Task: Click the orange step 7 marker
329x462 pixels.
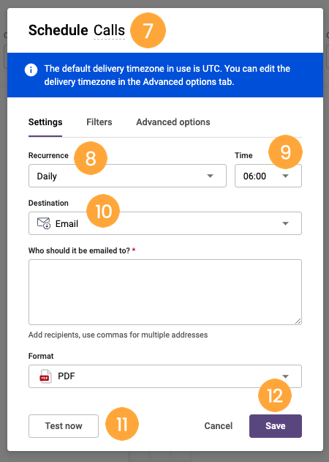Action: click(148, 30)
